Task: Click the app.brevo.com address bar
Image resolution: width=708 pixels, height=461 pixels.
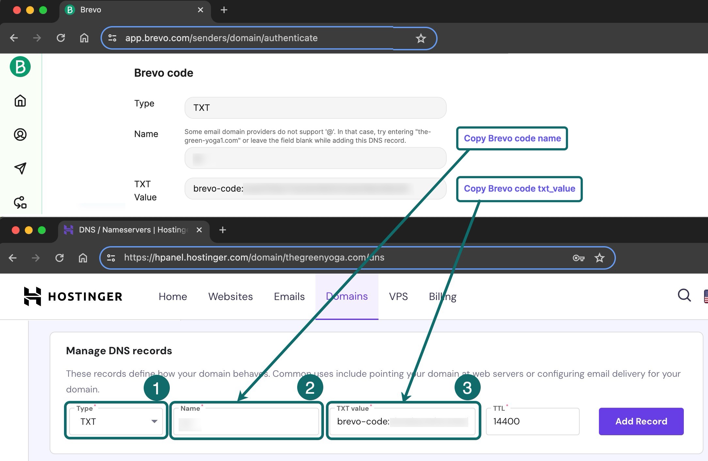Action: click(268, 38)
